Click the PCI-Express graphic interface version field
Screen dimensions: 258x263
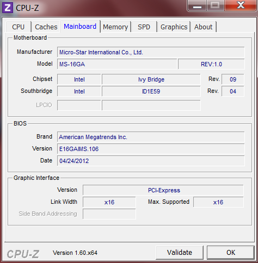tap(163, 190)
